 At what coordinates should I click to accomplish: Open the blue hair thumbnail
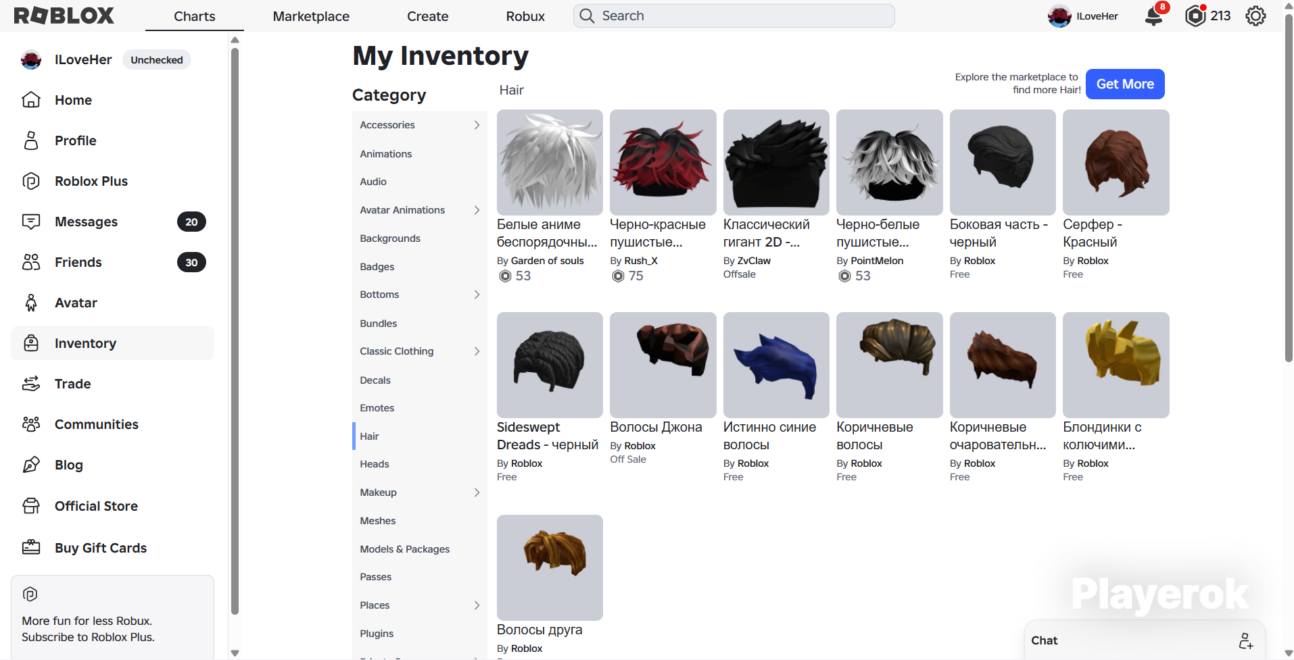coord(776,365)
